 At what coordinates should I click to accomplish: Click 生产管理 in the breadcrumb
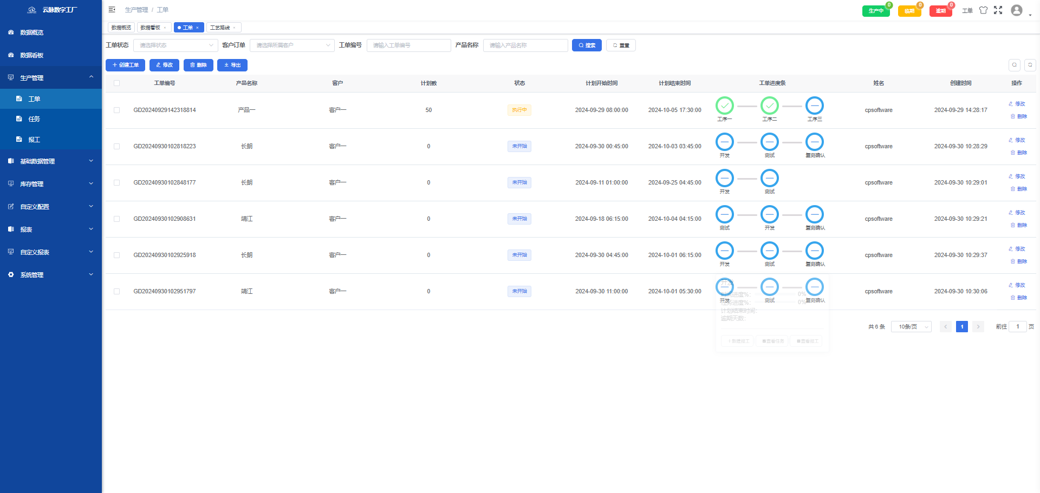coord(136,10)
